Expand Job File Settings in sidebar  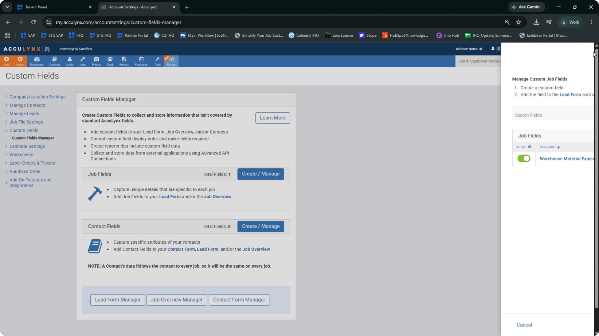coord(24,122)
